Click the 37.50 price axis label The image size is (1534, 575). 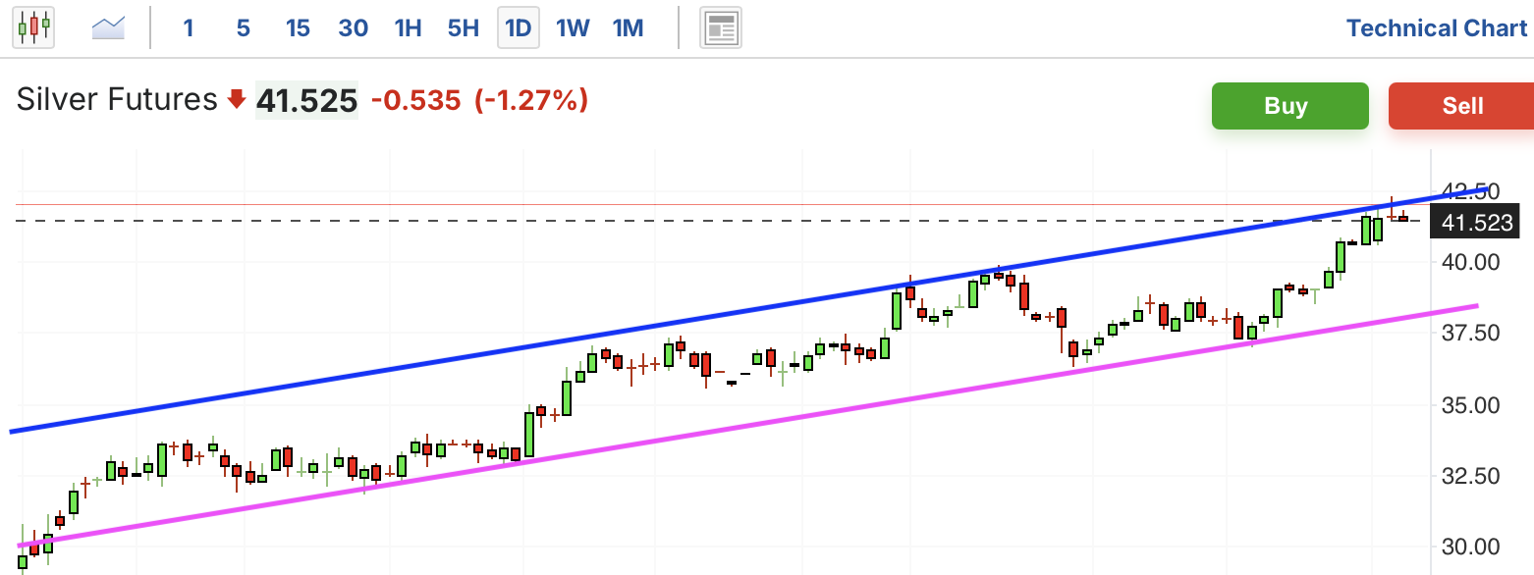click(1470, 333)
